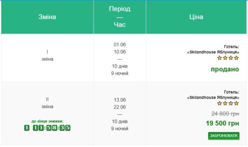
Task: Click the third star in I зміна rating
Action: click(231, 58)
